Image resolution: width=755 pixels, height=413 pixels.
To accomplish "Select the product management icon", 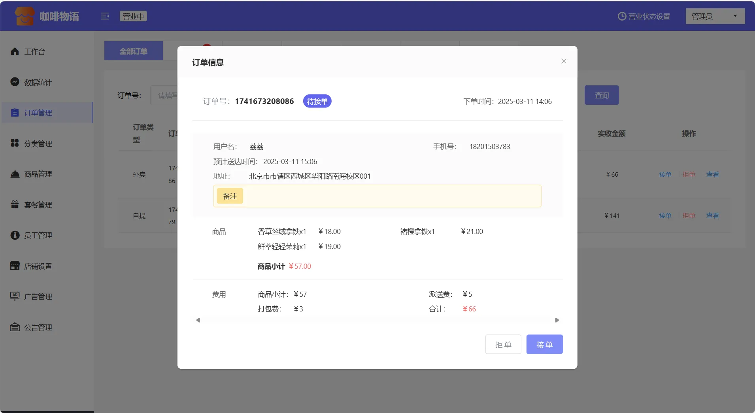I will [15, 174].
